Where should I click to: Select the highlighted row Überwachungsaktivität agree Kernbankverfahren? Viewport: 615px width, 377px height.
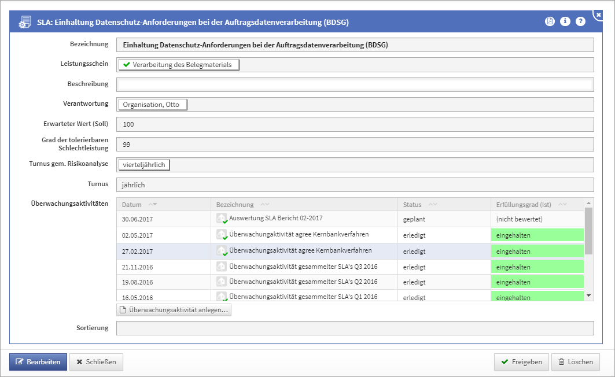pyautogui.click(x=289, y=250)
